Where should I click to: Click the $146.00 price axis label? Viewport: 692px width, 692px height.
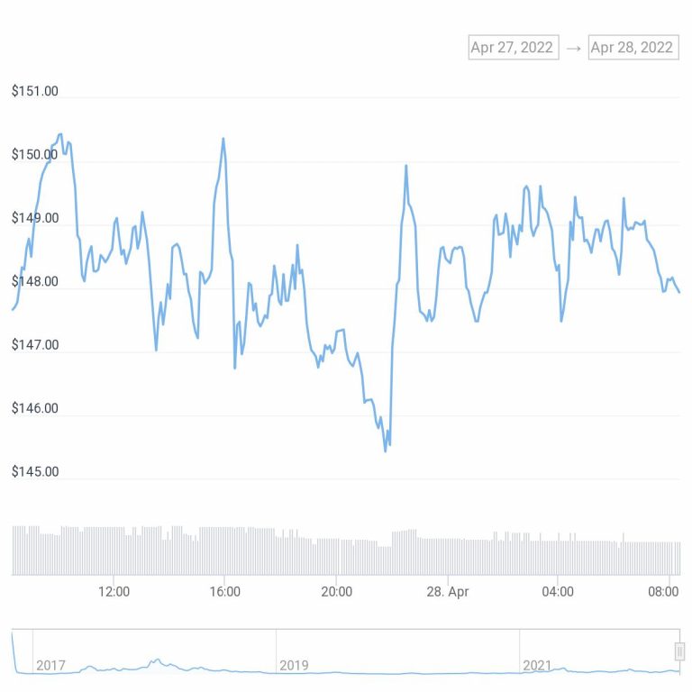pos(35,408)
